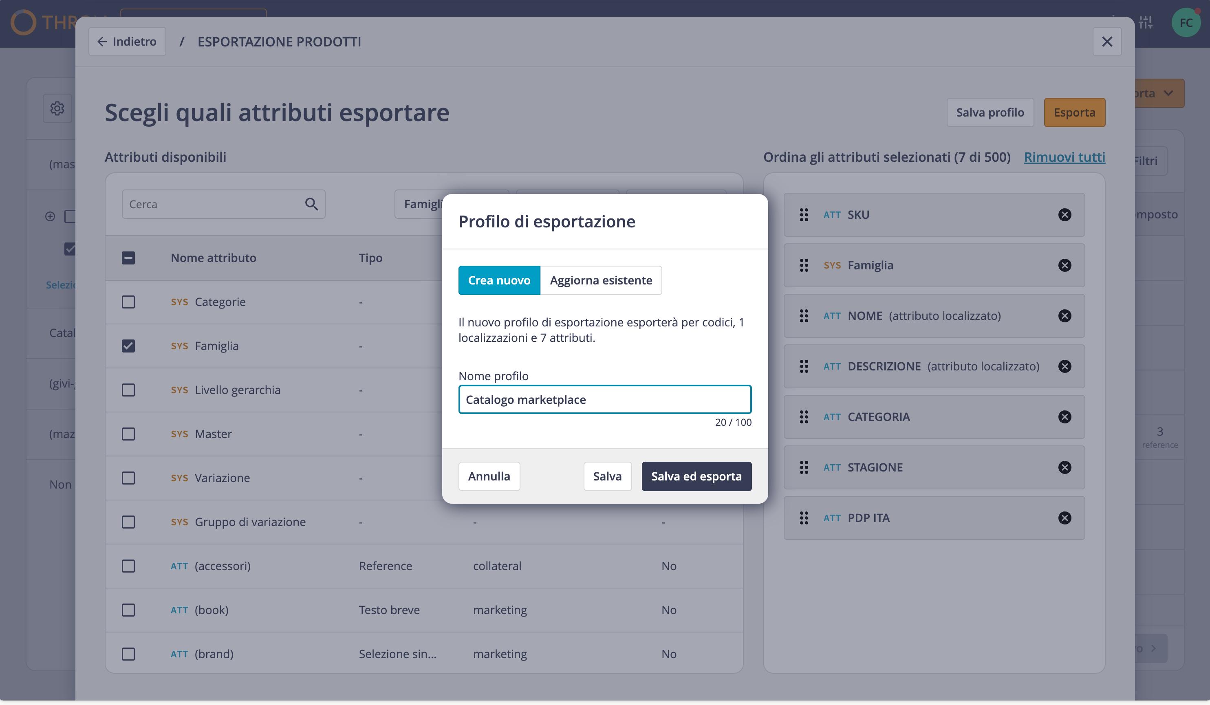Click the Tipo column header
The width and height of the screenshot is (1210, 705).
tap(371, 258)
